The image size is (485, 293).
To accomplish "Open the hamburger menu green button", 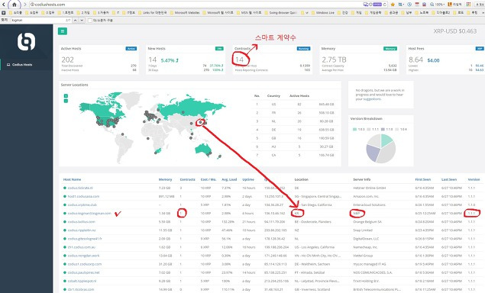I will pos(63,31).
